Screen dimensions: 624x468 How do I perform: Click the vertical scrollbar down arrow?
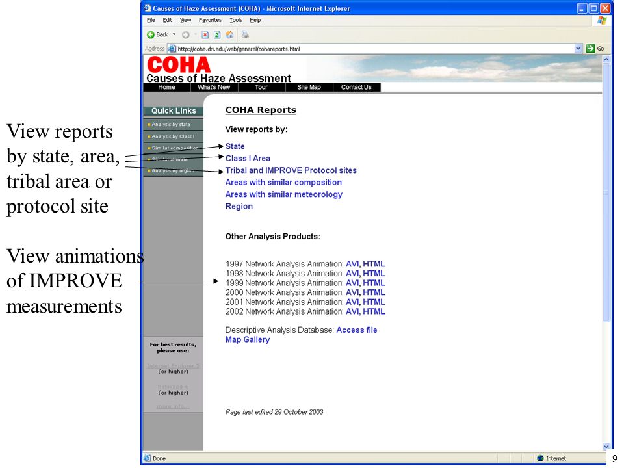point(606,447)
